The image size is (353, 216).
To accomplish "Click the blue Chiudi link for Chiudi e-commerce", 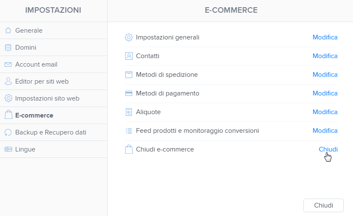I will point(328,149).
